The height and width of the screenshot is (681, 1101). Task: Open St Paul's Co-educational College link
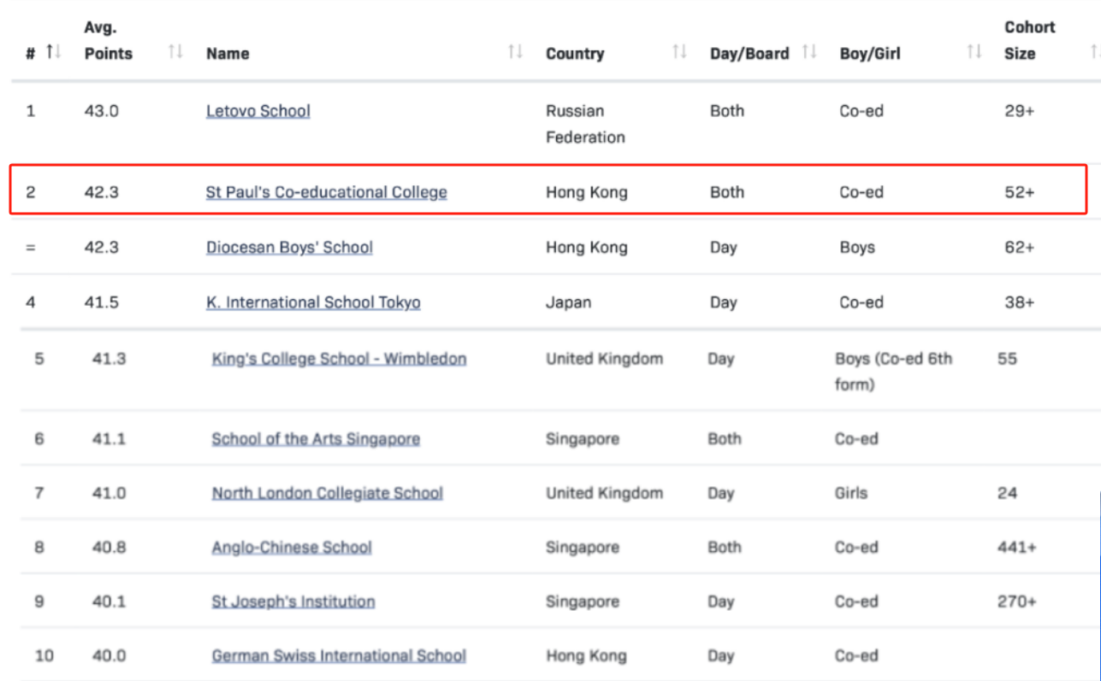click(x=326, y=192)
